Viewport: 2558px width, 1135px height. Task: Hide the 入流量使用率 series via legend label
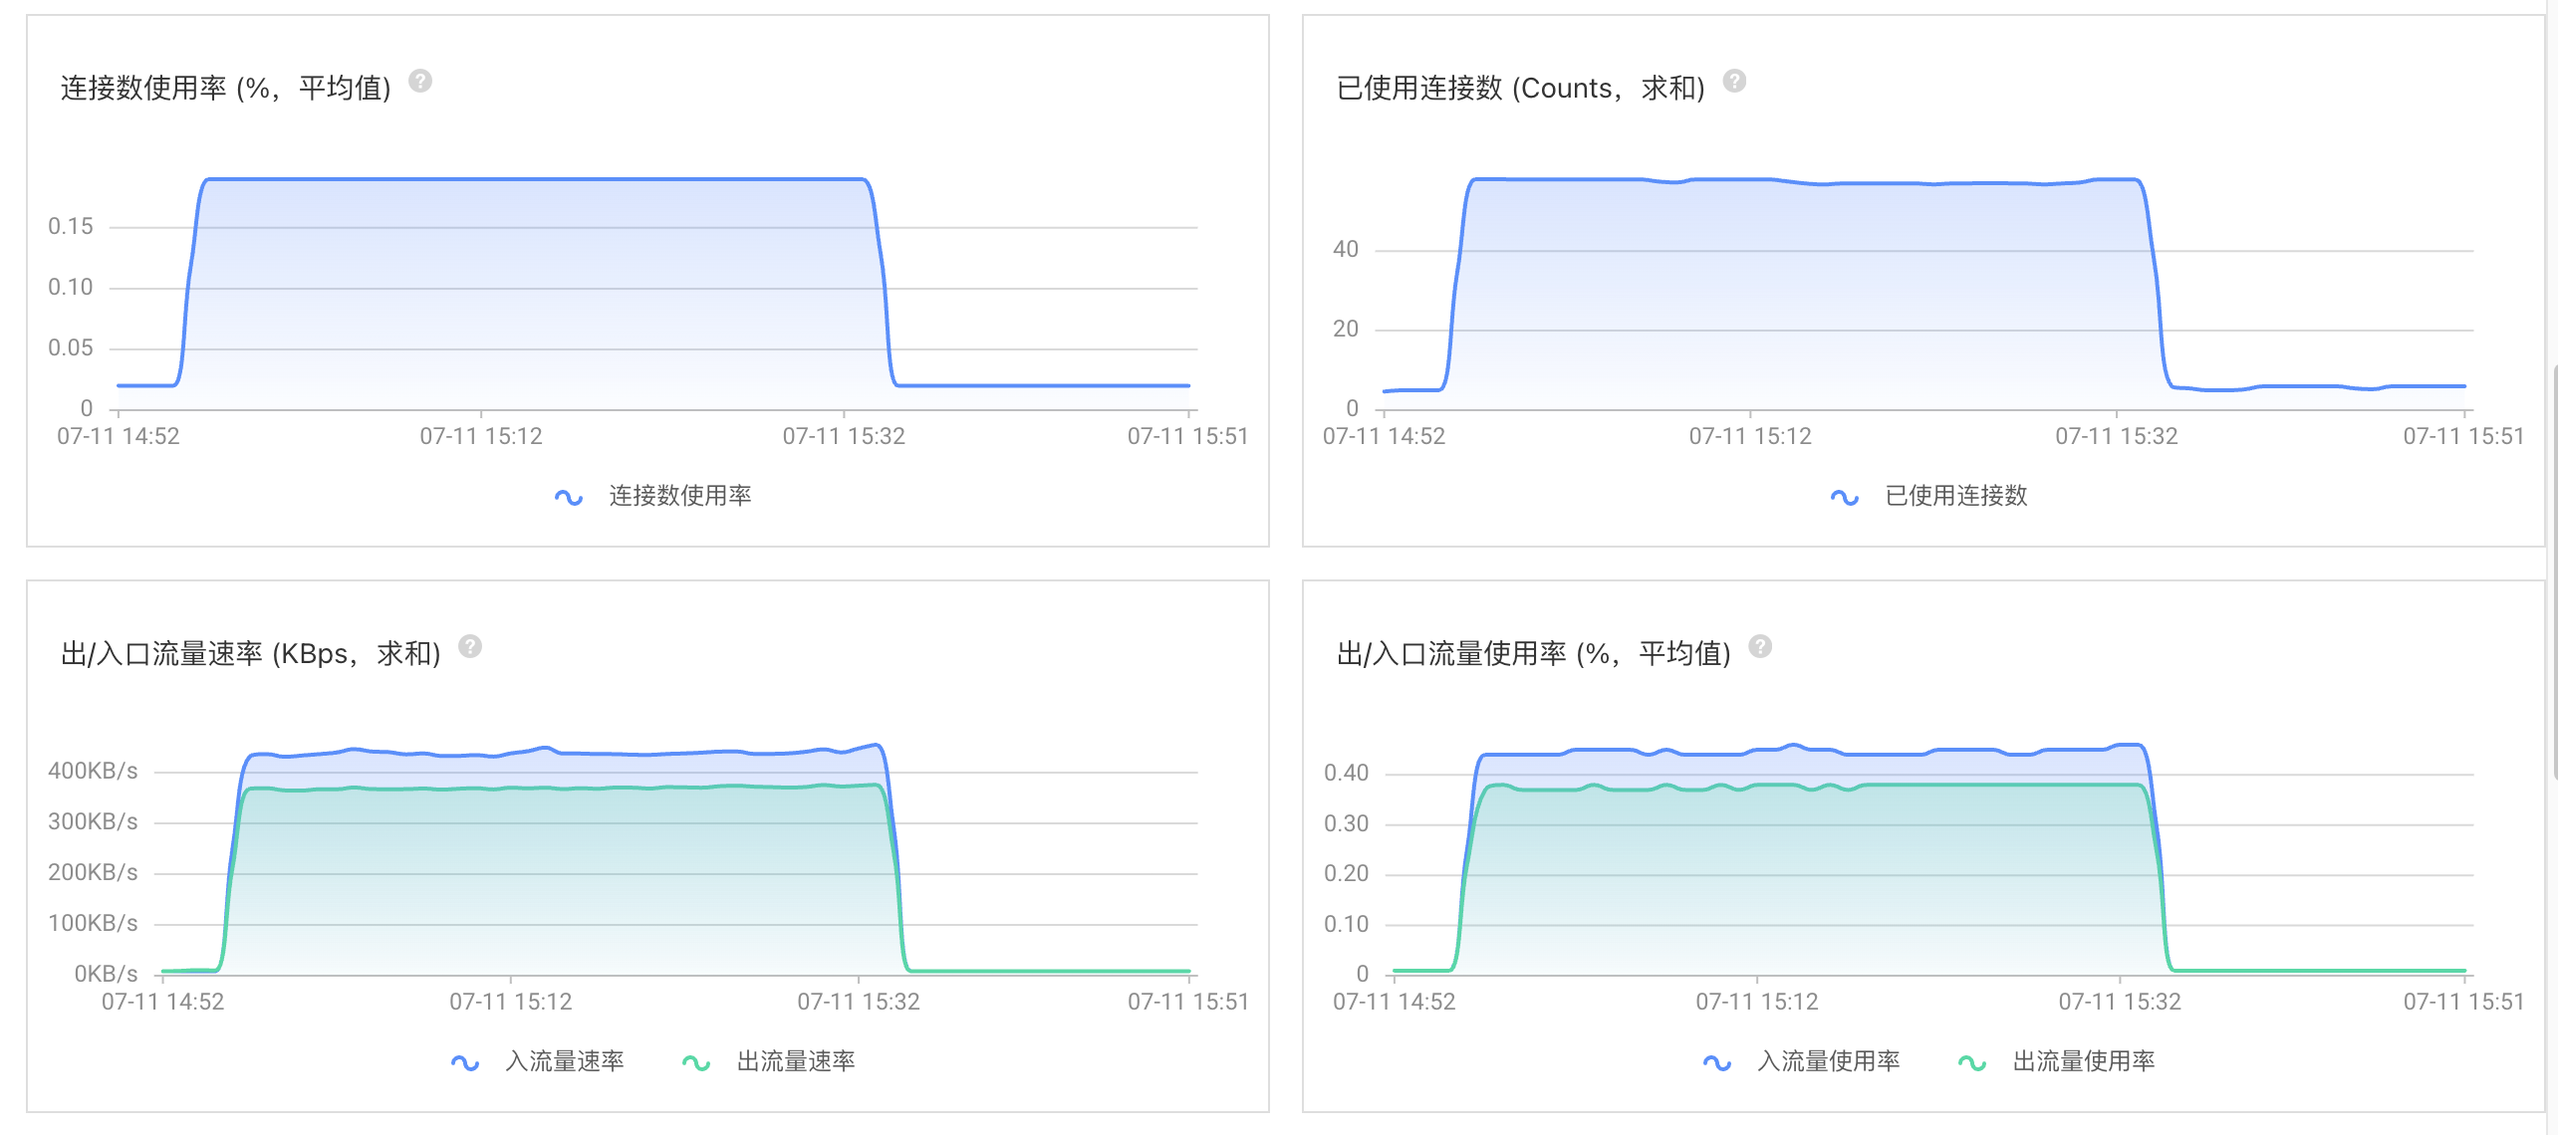click(1829, 1061)
